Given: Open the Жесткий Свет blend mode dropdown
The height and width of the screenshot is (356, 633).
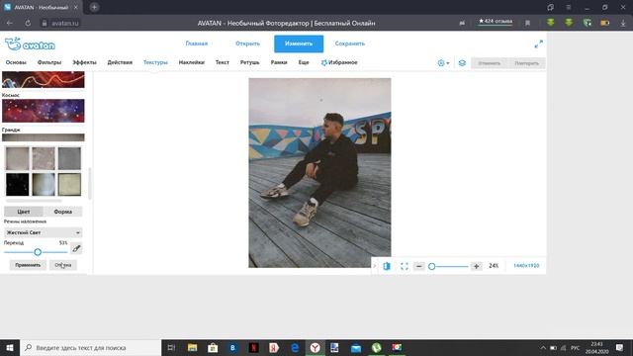Looking at the screenshot, I should pos(43,233).
